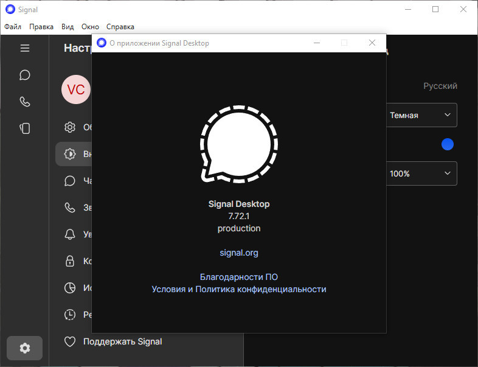Open Backups clock icon in settings

click(x=70, y=315)
